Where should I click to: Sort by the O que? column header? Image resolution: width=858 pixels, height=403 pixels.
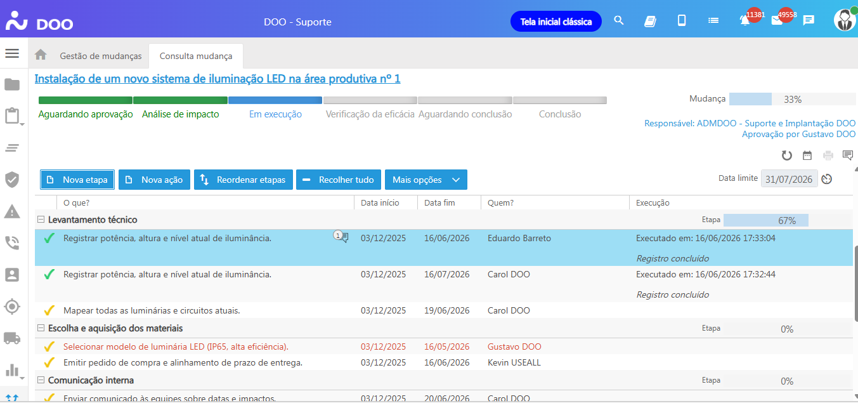[x=205, y=202]
